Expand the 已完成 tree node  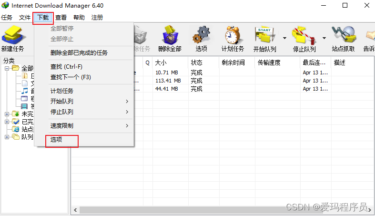tap(7, 122)
